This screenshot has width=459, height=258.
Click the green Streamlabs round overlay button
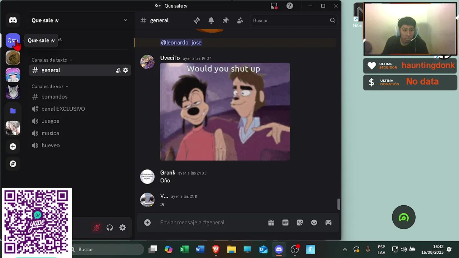coord(404,217)
